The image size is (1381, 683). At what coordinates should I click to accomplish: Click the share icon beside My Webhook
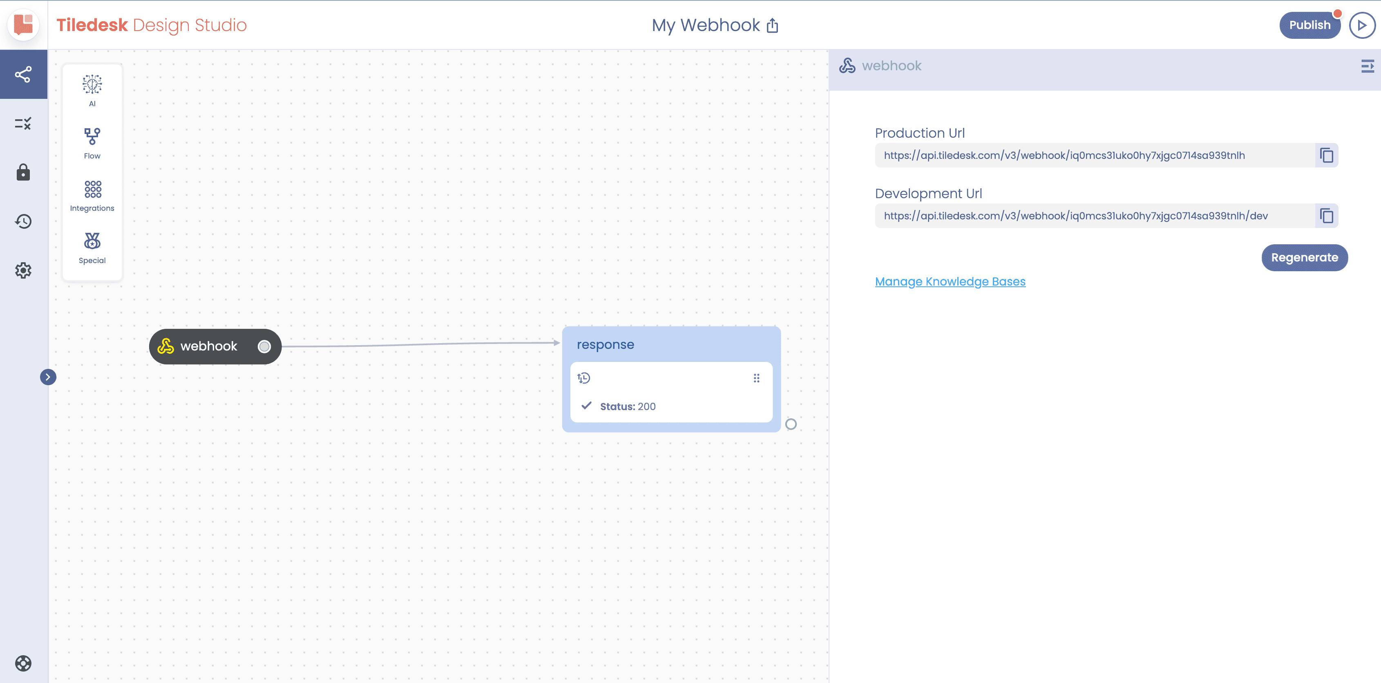point(773,25)
